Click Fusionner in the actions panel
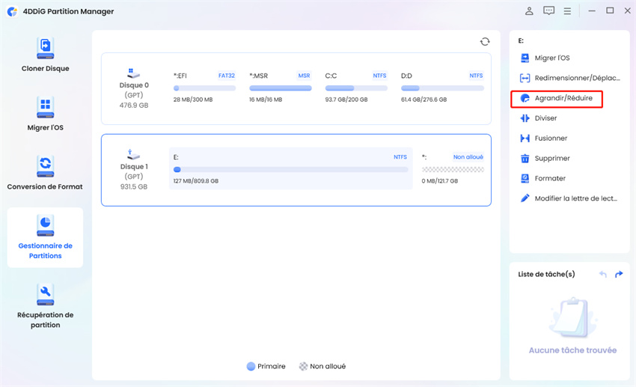This screenshot has width=636, height=387. point(551,138)
